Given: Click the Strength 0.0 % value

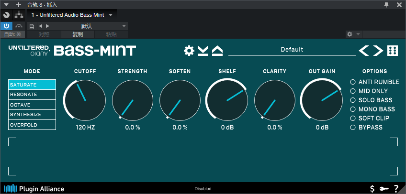Looking at the screenshot, I should 133,128.
